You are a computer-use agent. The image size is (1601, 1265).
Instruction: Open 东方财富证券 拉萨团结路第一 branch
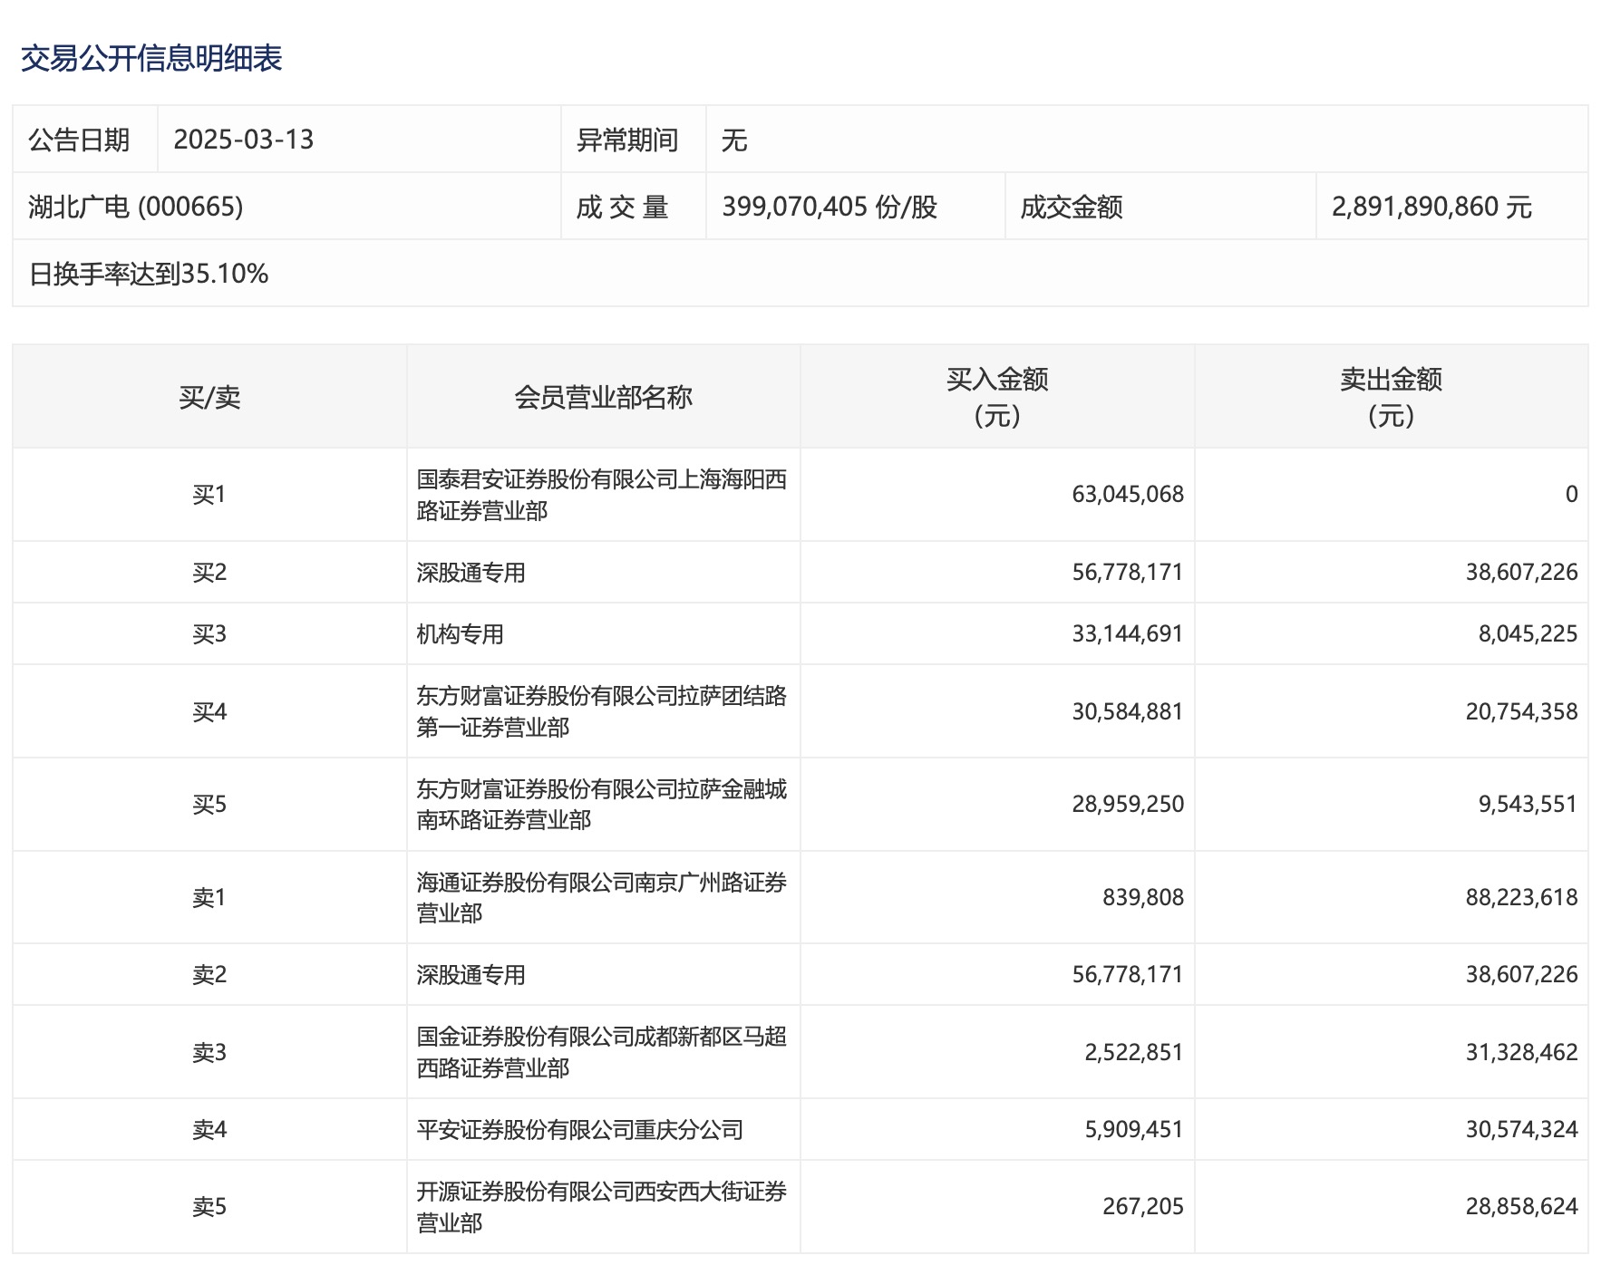[600, 711]
